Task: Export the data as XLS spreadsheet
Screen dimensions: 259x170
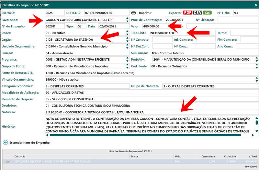Action: click(207, 13)
